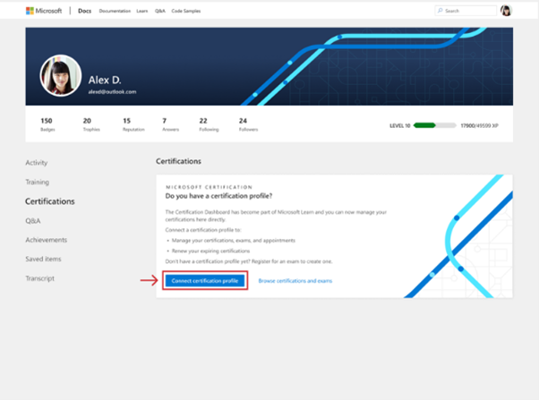Click the 24 Followers stat
This screenshot has height=400, width=539.
tap(249, 124)
